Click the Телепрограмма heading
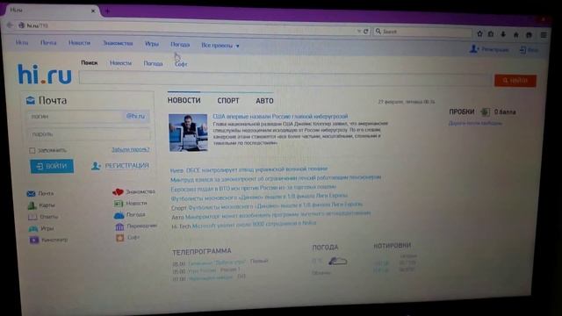 pos(202,252)
